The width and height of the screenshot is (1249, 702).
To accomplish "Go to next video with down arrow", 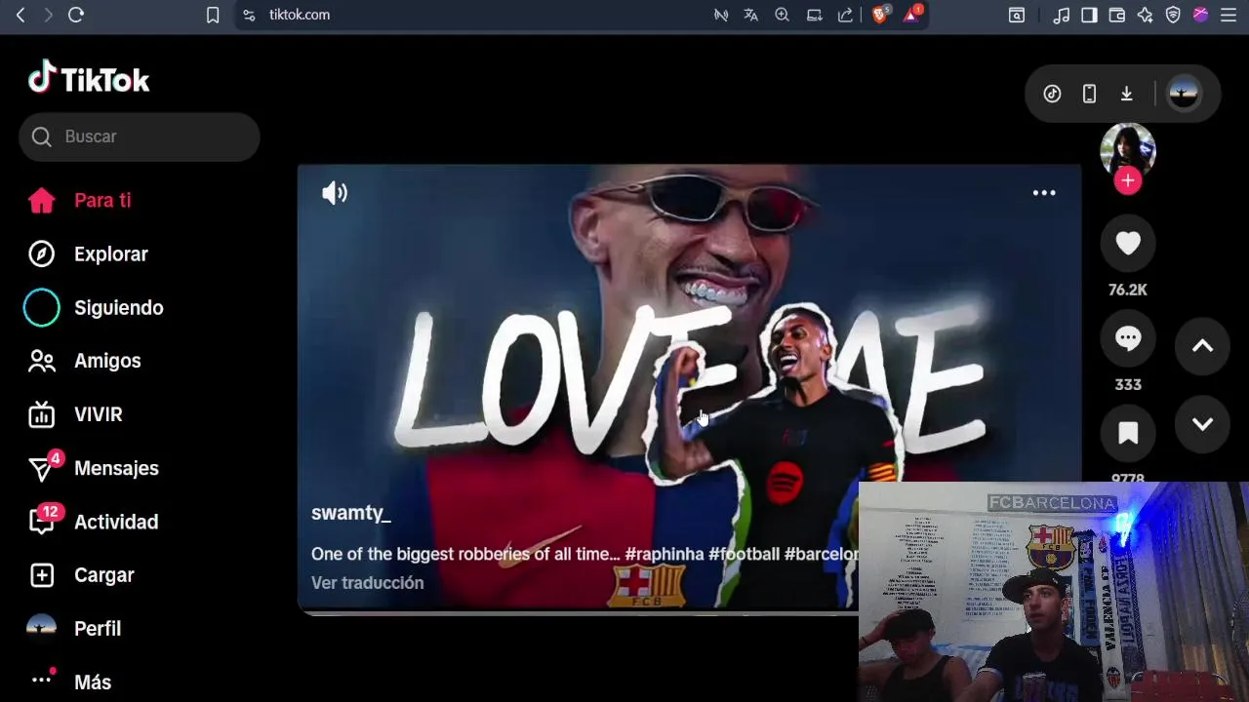I will [1202, 424].
